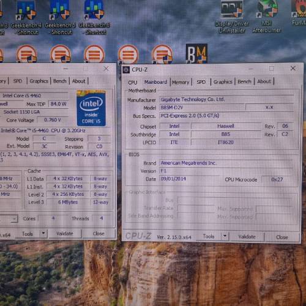The image size is (306, 306).
Task: Open the SPD tab in right CPU-Z window
Action: [x=201, y=82]
